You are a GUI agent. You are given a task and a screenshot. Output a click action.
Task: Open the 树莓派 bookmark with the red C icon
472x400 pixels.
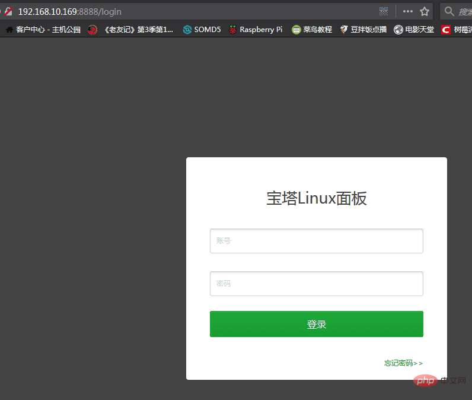(457, 30)
